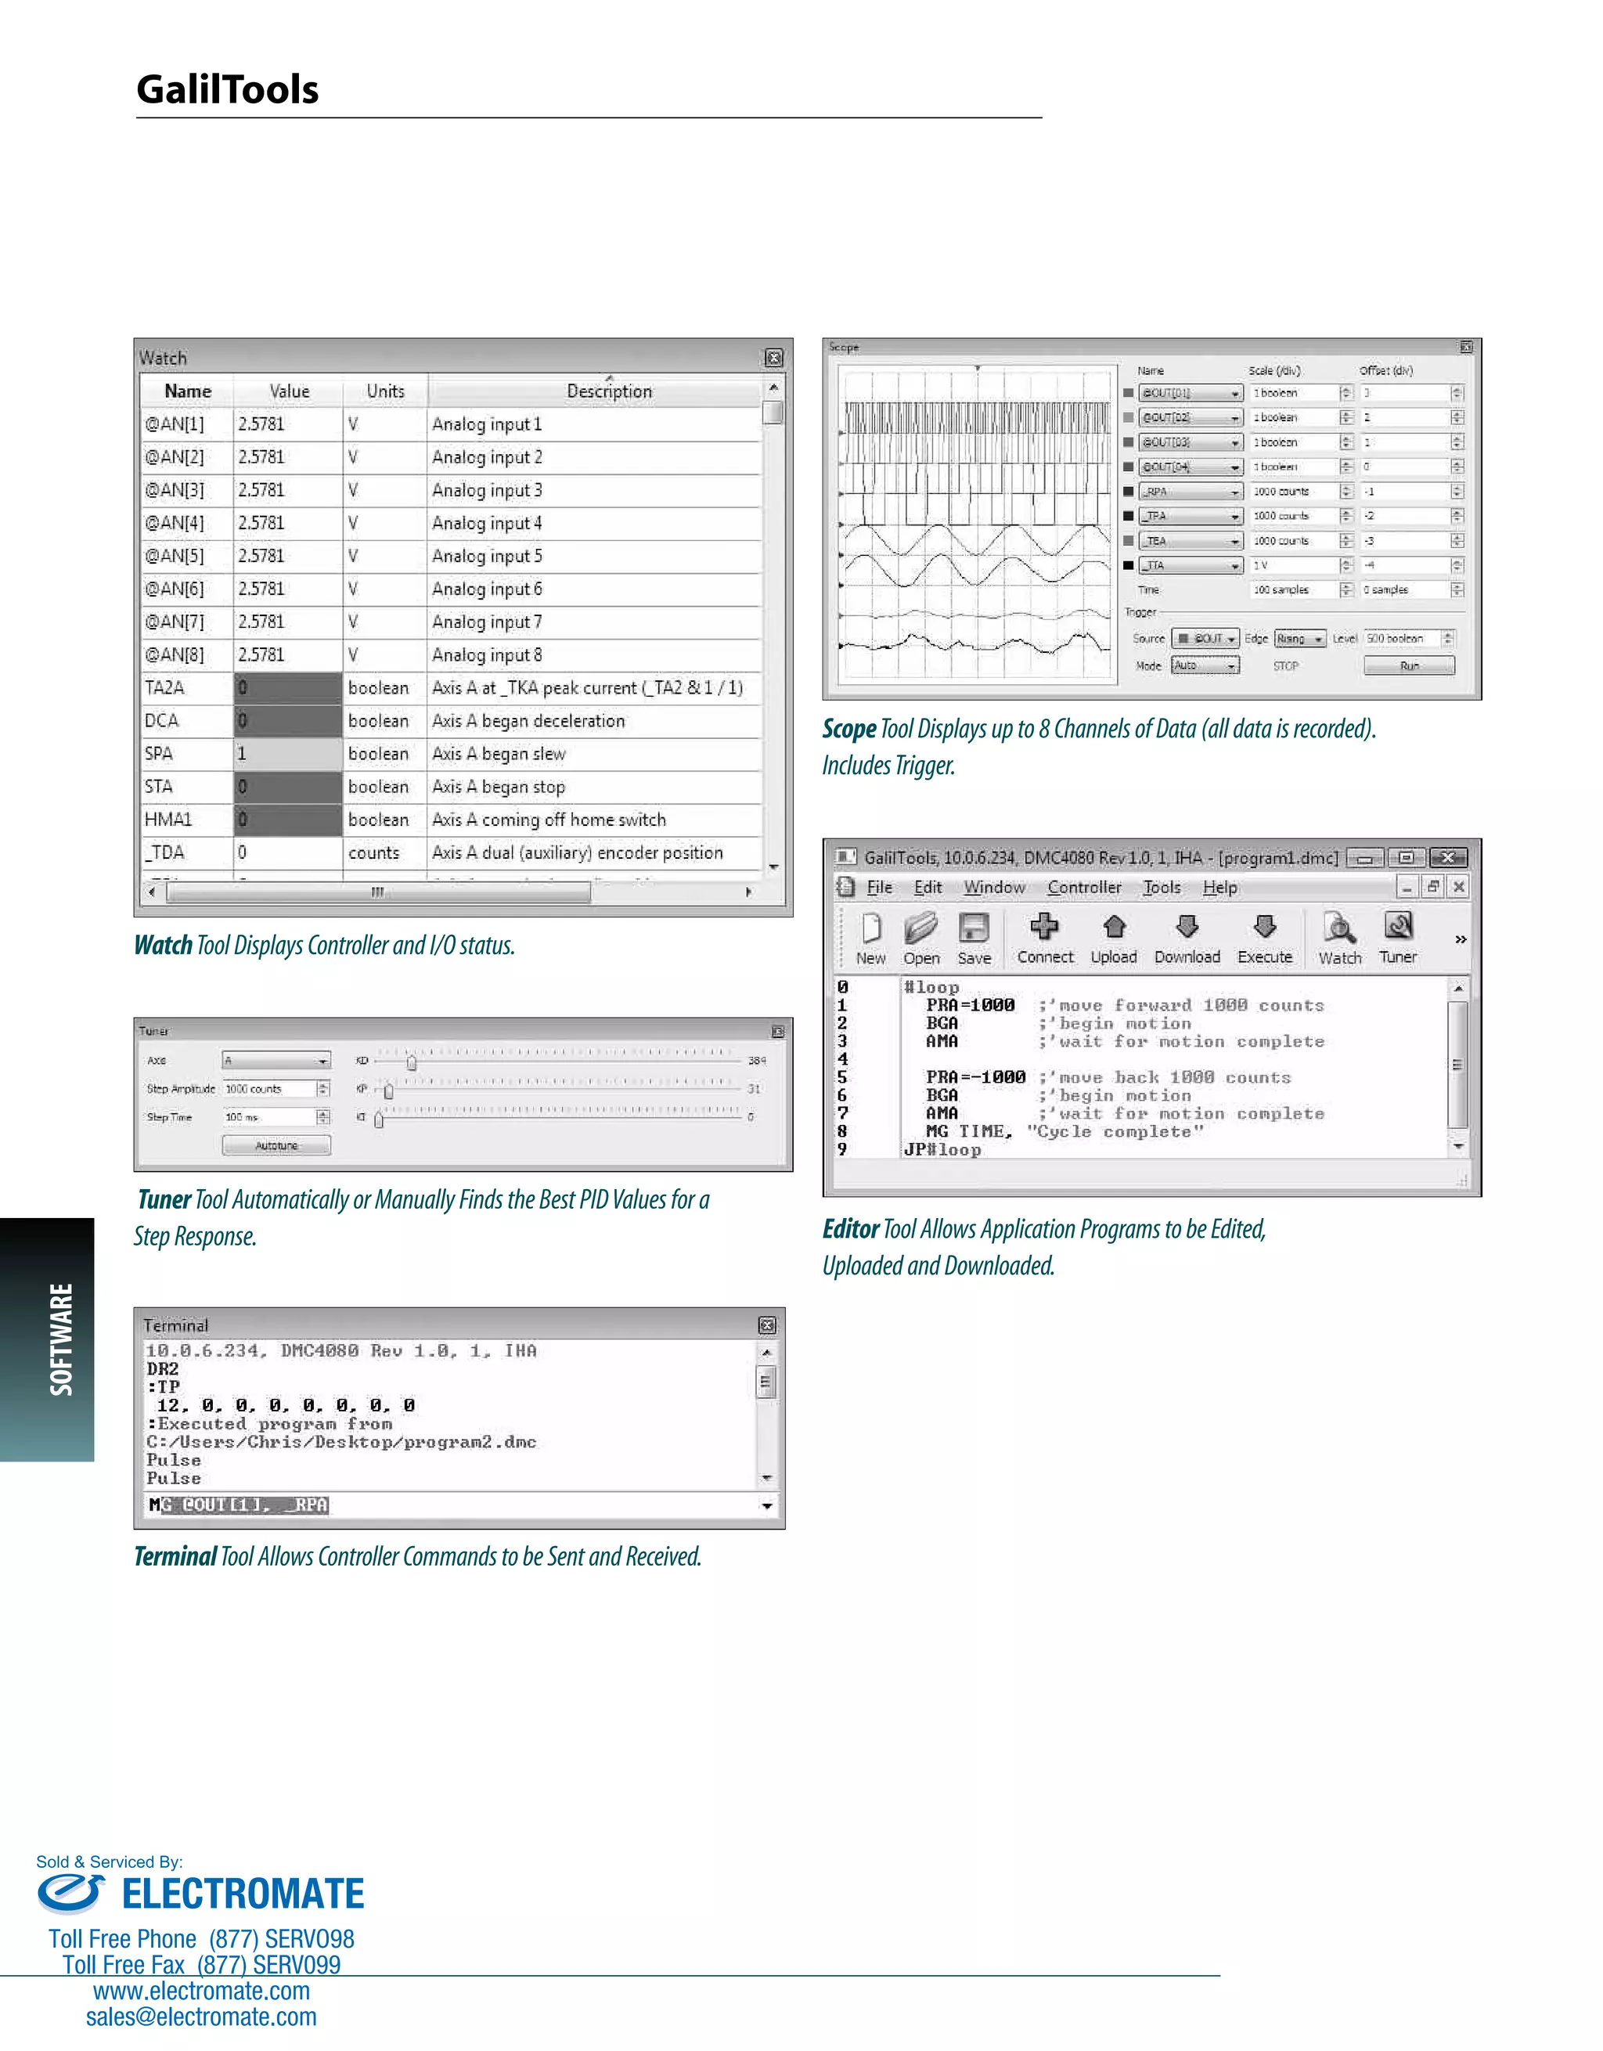Click the Open folder icon

coord(921,928)
